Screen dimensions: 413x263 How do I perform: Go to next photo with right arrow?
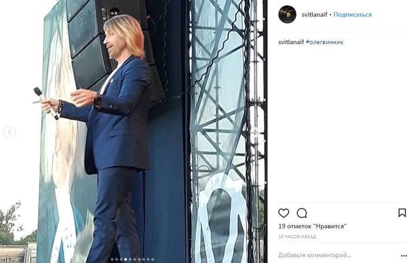pyautogui.click(x=255, y=132)
